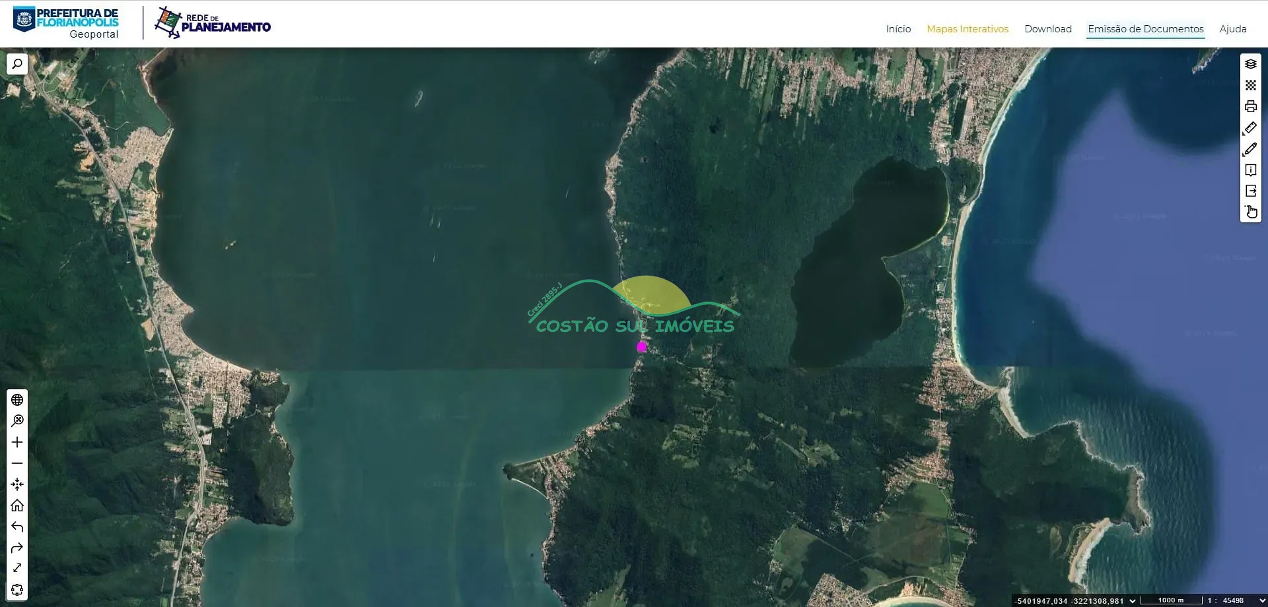Go forward to the next map view
This screenshot has height=607, width=1268.
[17, 548]
